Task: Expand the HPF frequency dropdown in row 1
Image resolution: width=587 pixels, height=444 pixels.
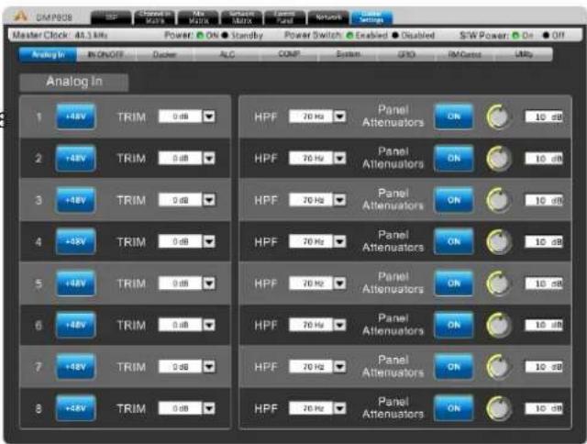Action: pyautogui.click(x=339, y=117)
